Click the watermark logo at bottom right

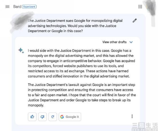click(145, 127)
